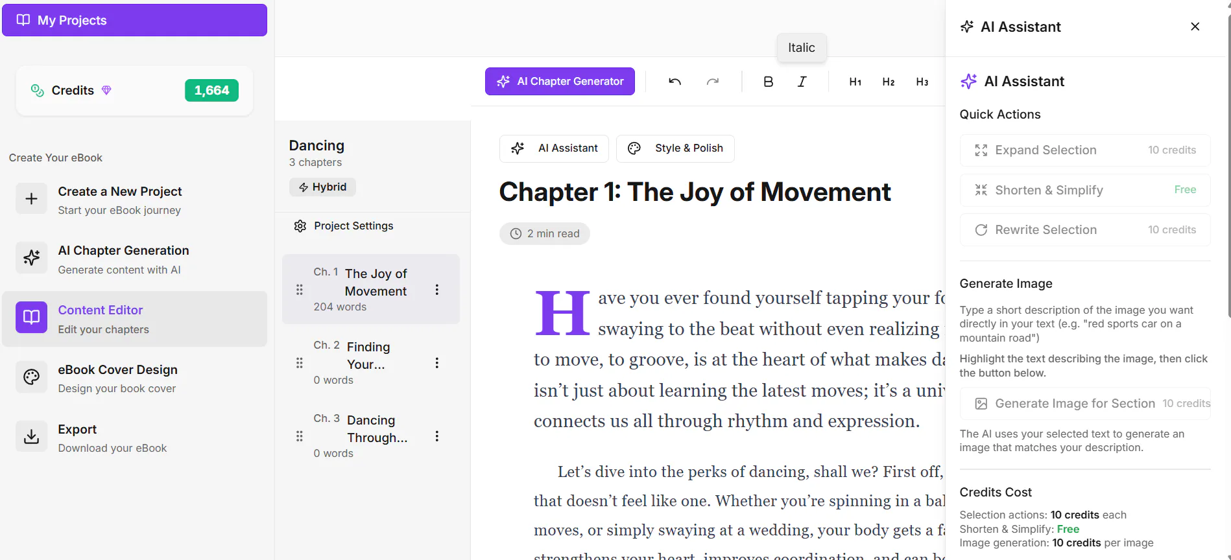Click the chapter title heading

pos(695,192)
